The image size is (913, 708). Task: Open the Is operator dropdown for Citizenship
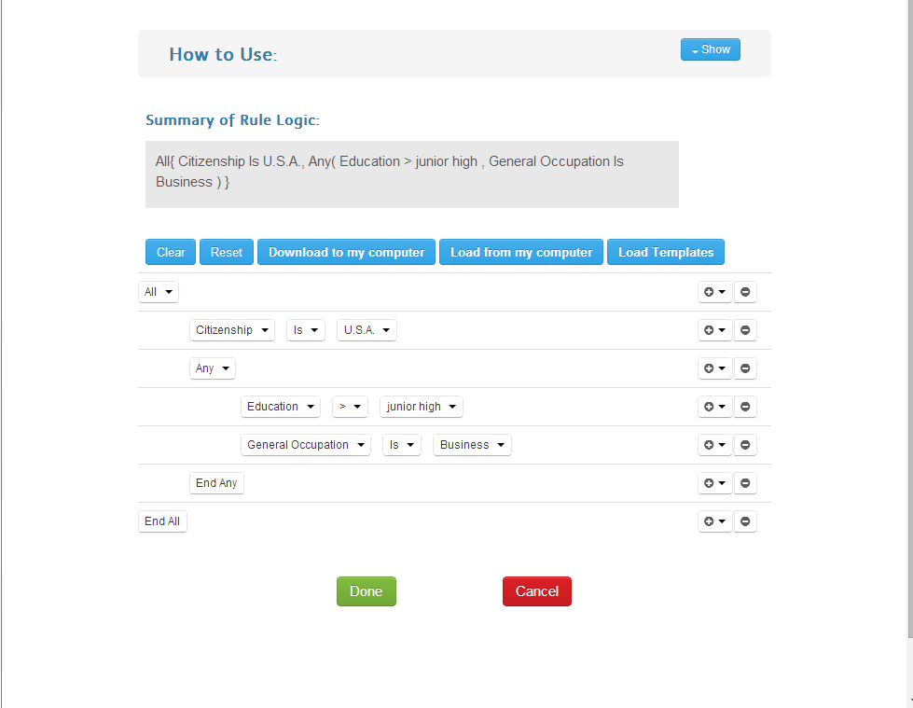306,330
